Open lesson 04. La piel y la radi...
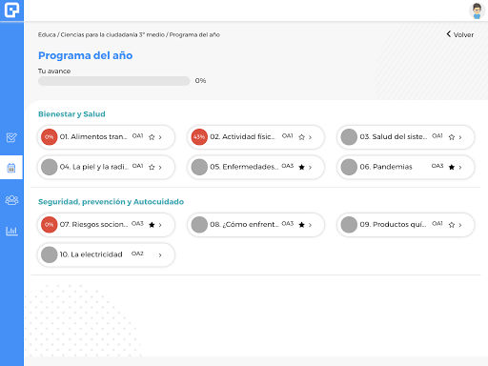This screenshot has height=366, width=488. (x=106, y=167)
